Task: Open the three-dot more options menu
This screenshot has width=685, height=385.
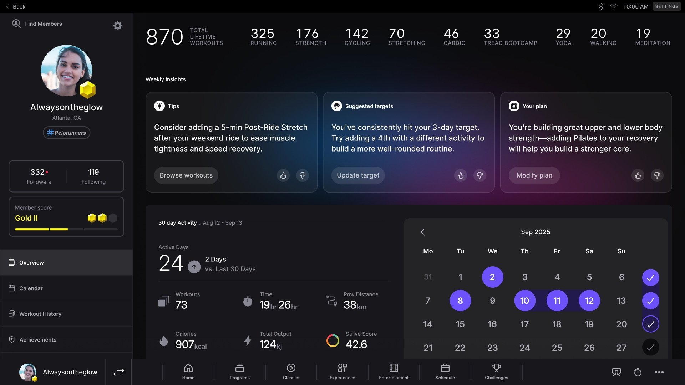Action: tap(659, 372)
